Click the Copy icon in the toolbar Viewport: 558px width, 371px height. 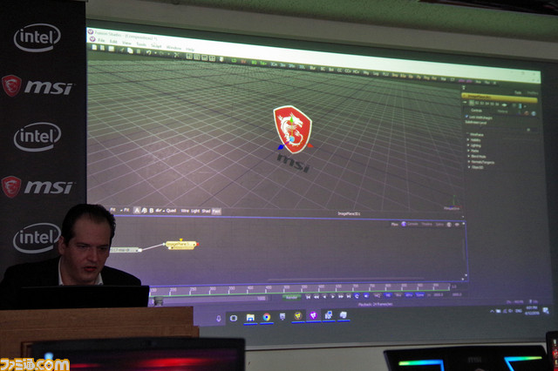point(130,51)
